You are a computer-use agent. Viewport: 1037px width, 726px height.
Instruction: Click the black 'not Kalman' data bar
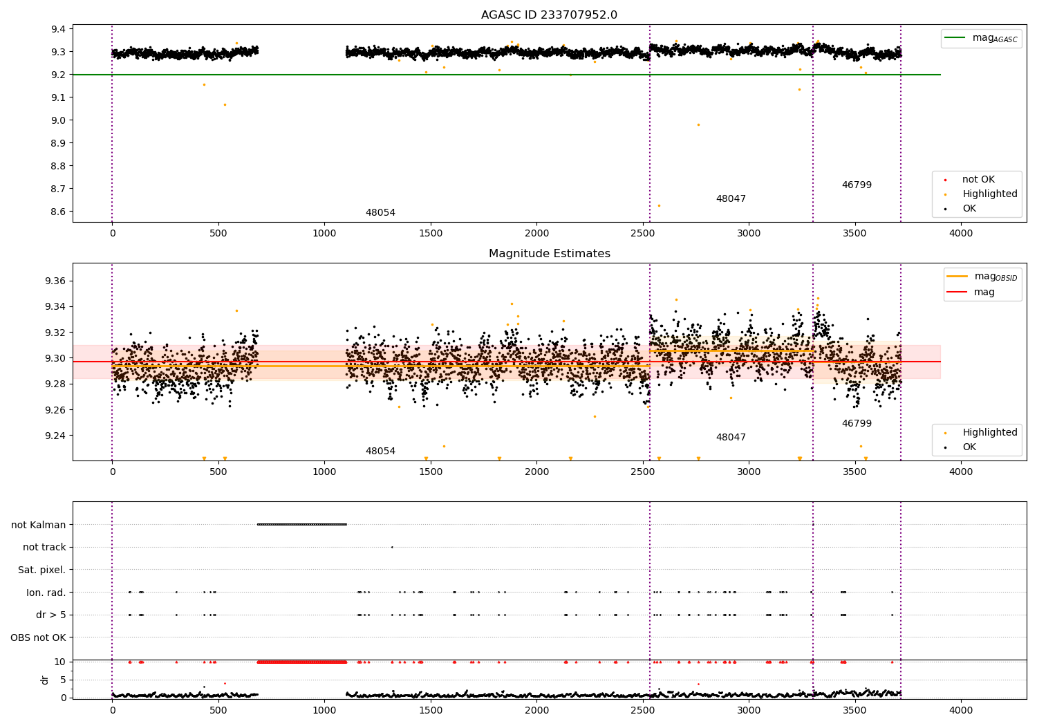click(x=302, y=524)
